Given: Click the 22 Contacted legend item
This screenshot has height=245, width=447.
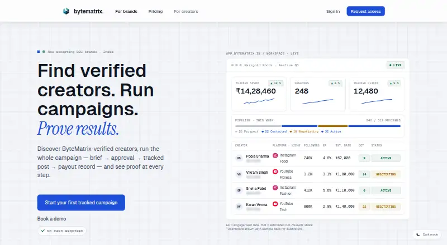Looking at the screenshot, I should [274, 131].
